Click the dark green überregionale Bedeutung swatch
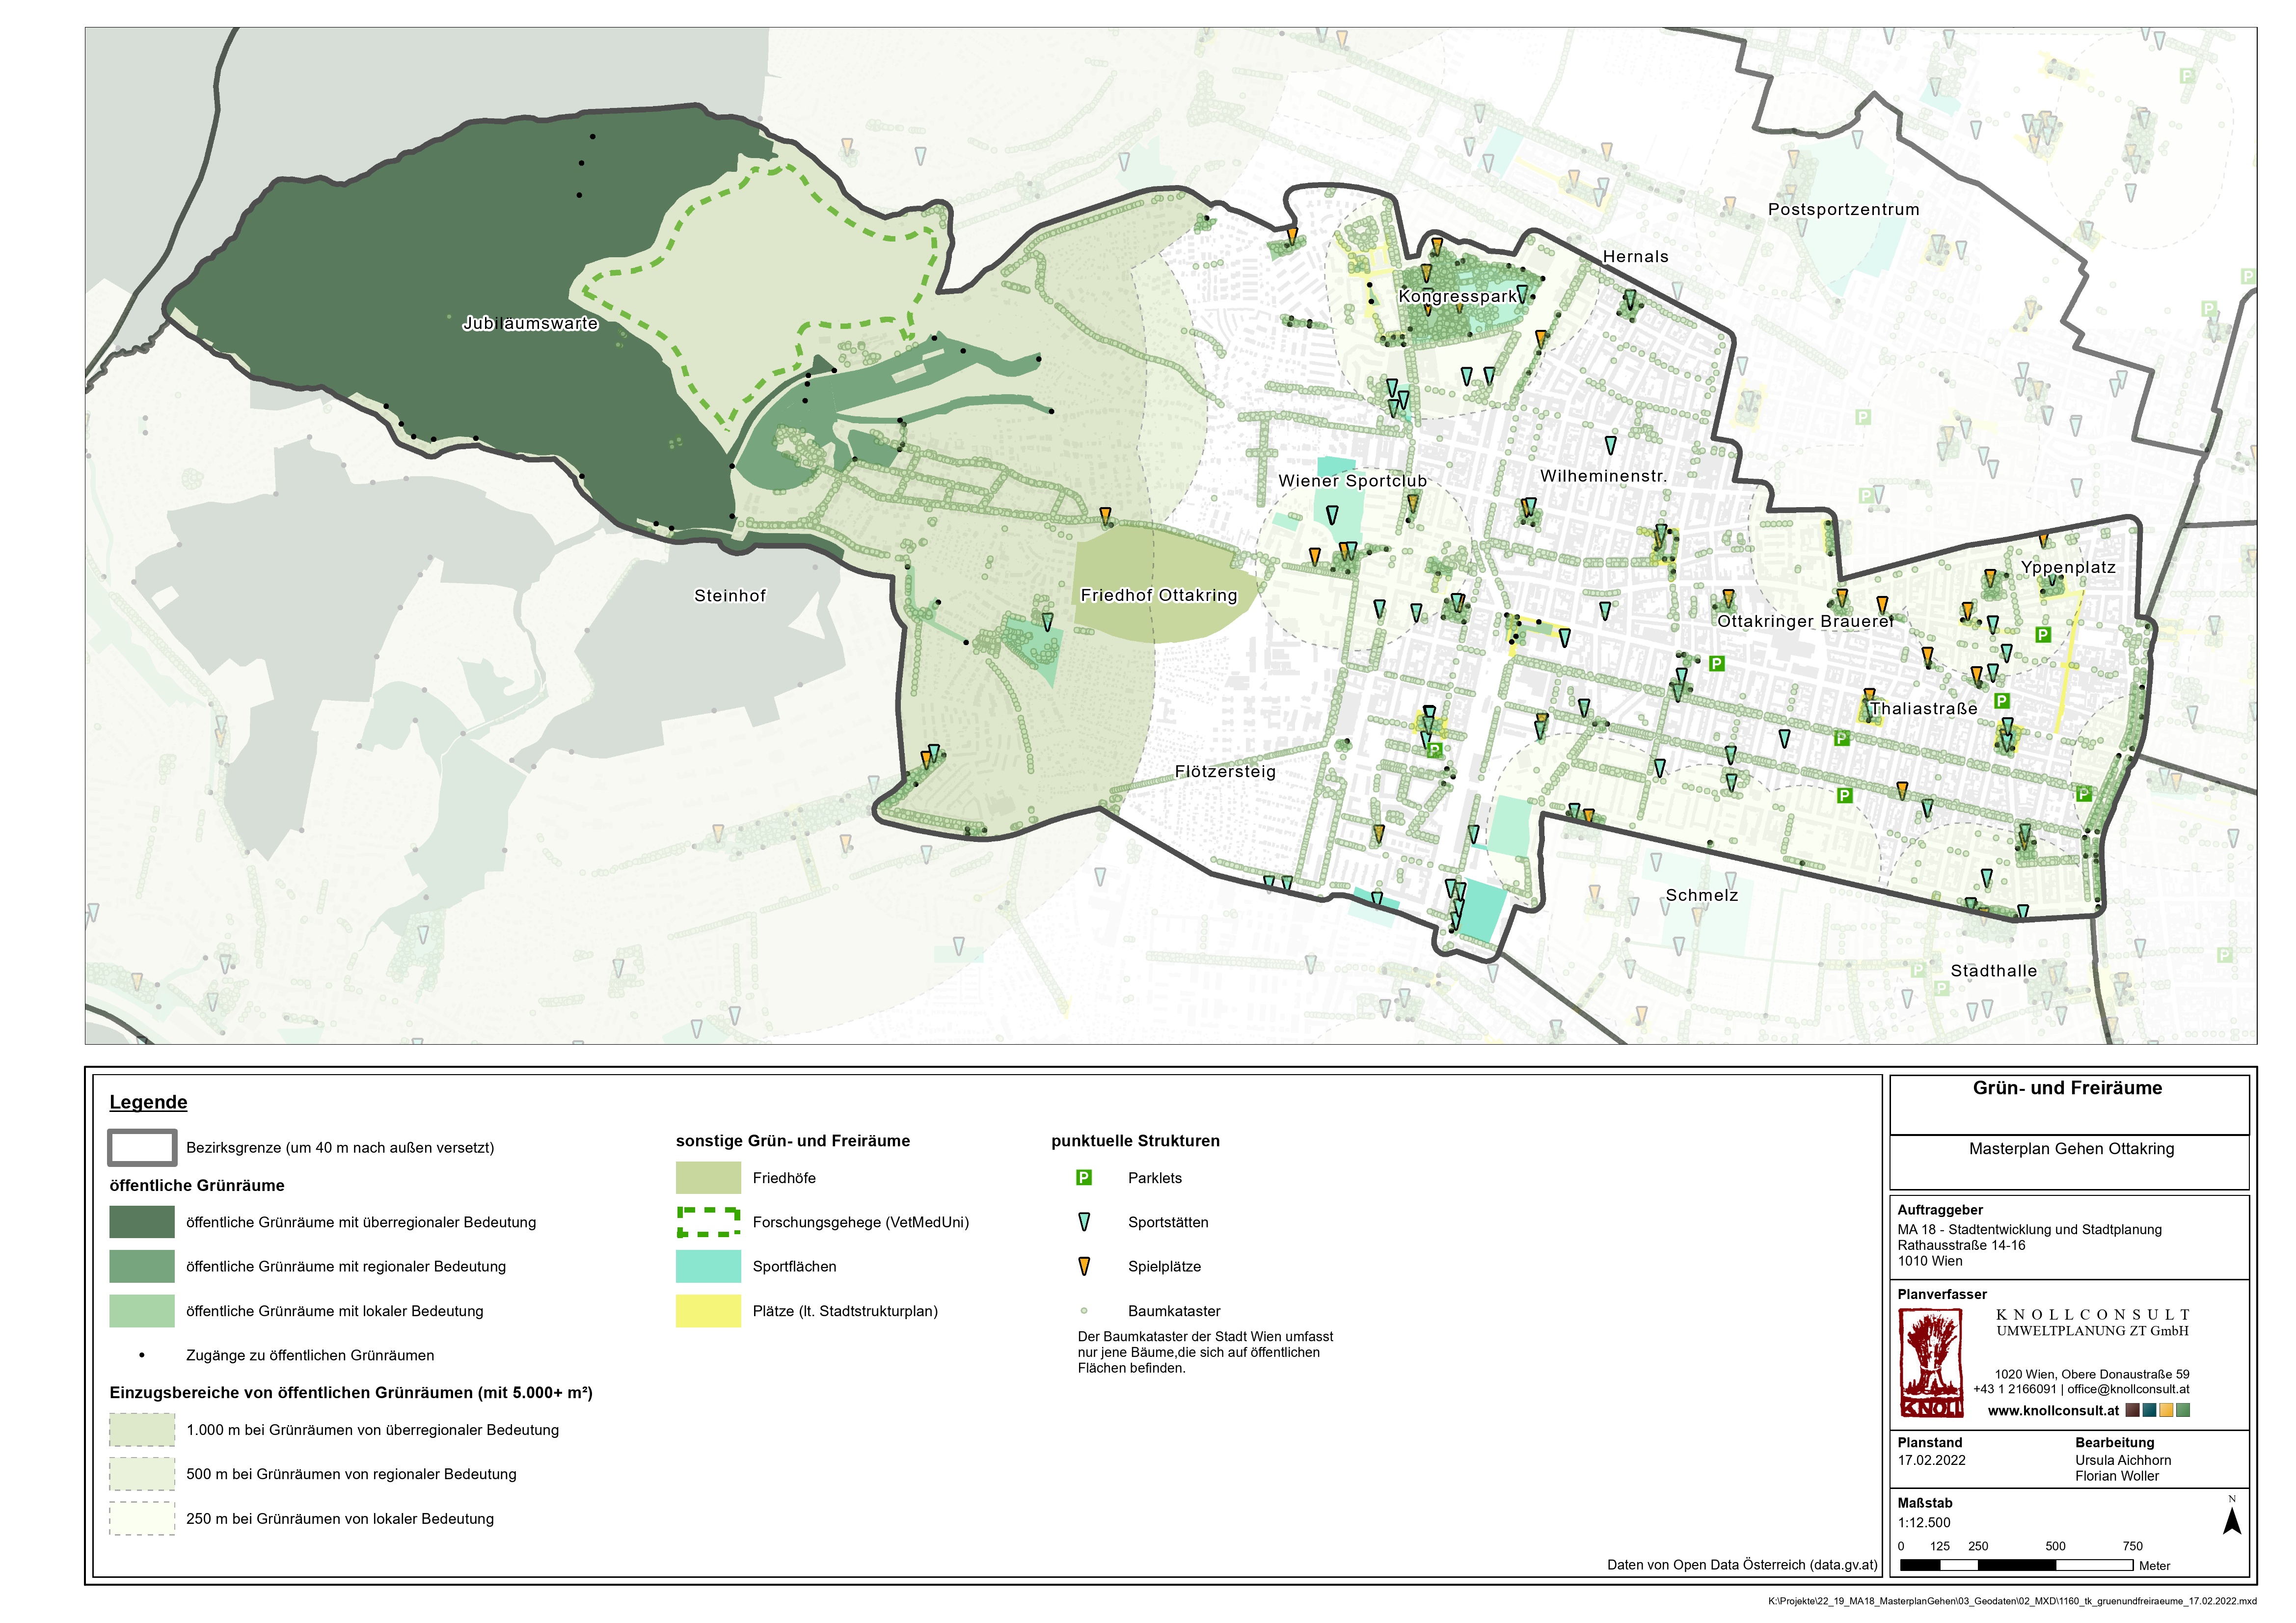2296x1623 pixels. [x=142, y=1222]
